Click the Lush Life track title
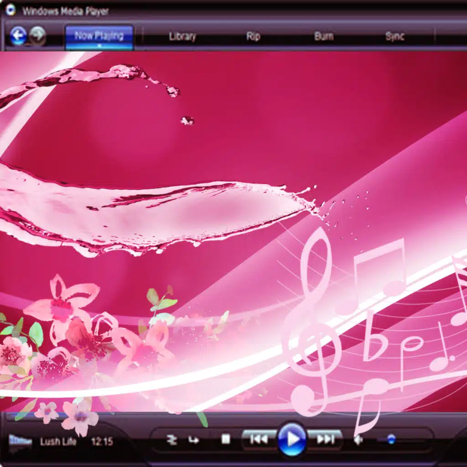This screenshot has height=467, width=467. pyautogui.click(x=58, y=441)
